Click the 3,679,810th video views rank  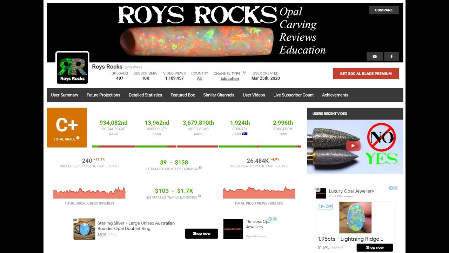coord(198,123)
